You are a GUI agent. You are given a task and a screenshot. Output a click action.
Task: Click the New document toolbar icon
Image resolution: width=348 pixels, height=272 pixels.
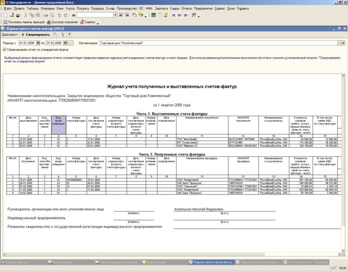coord(5,15)
